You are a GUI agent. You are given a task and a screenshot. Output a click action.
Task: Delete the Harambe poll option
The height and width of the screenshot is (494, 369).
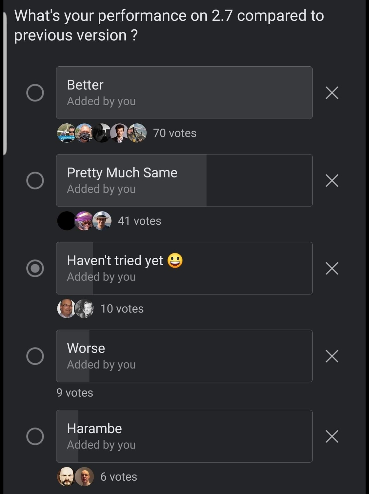click(x=332, y=436)
